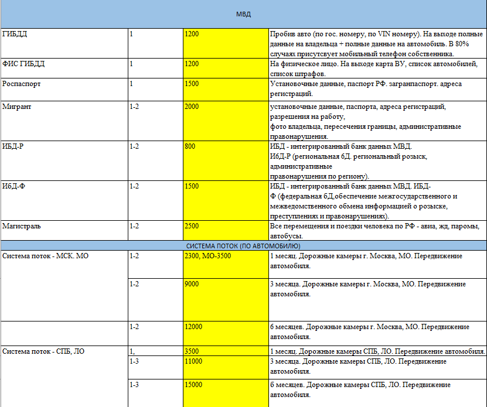The height and width of the screenshot is (407, 487).
Task: Click the Система поток - МСК. МО cell
Action: [x=64, y=286]
